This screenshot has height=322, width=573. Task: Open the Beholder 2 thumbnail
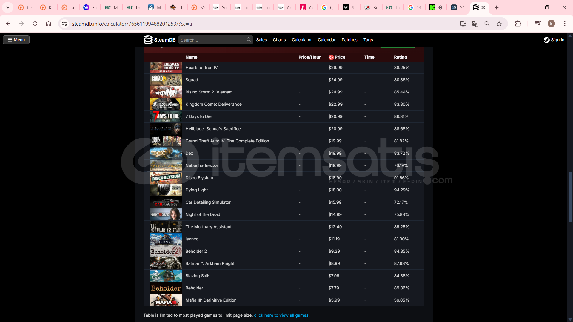[166, 251]
